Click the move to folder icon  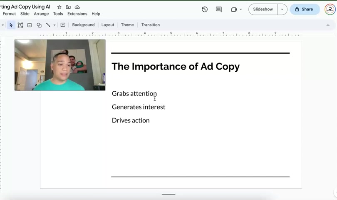68,7
